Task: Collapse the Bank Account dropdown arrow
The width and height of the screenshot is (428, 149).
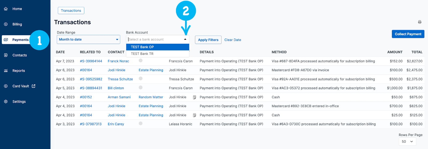Action: pos(185,39)
